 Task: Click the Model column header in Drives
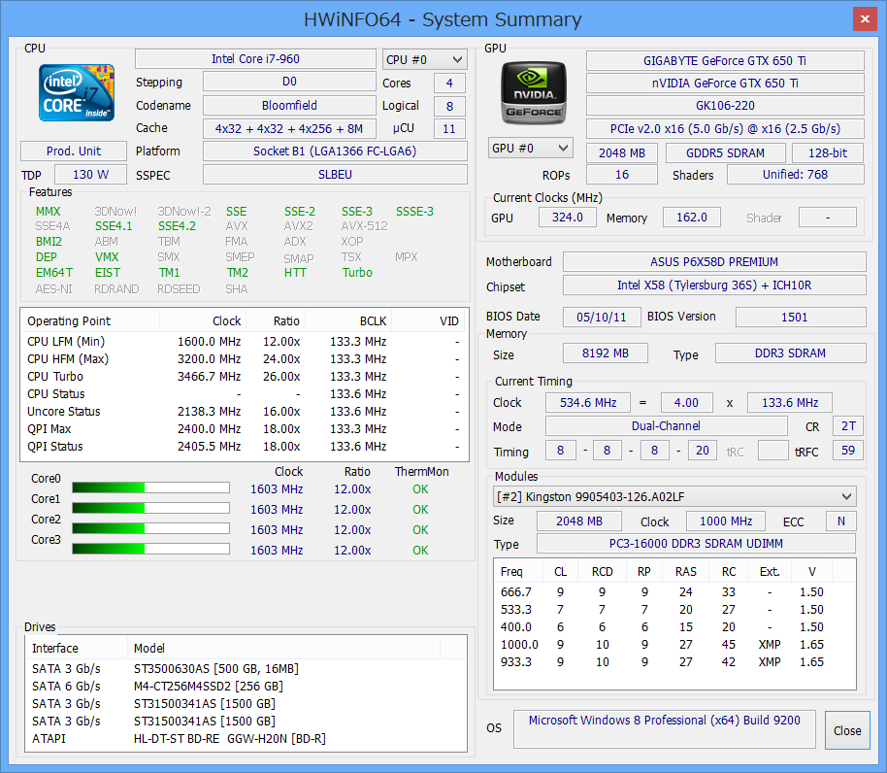pos(284,648)
